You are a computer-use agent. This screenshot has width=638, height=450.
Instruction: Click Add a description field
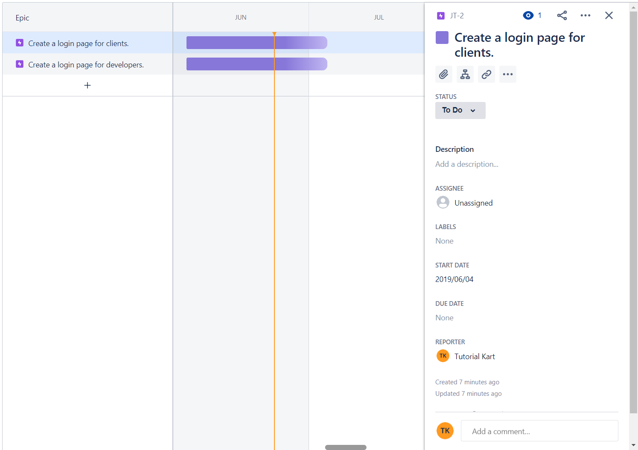(x=467, y=164)
